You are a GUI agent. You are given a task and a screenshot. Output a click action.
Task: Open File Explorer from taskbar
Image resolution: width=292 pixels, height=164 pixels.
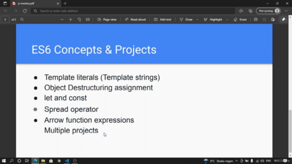tap(43, 161)
